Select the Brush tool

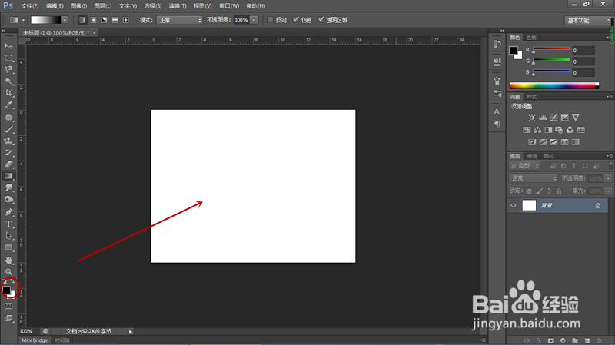coord(8,129)
